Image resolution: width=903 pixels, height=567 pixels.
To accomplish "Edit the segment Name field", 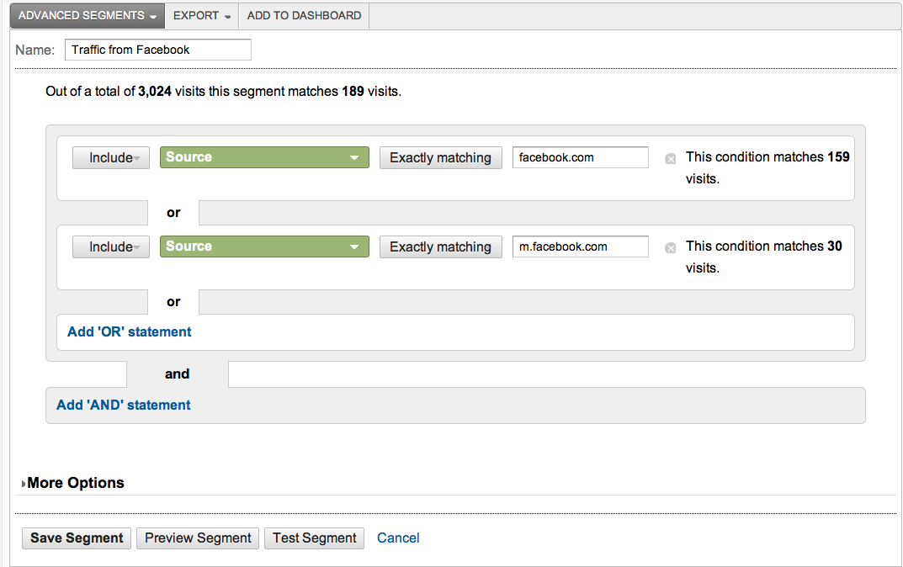I will [x=158, y=50].
